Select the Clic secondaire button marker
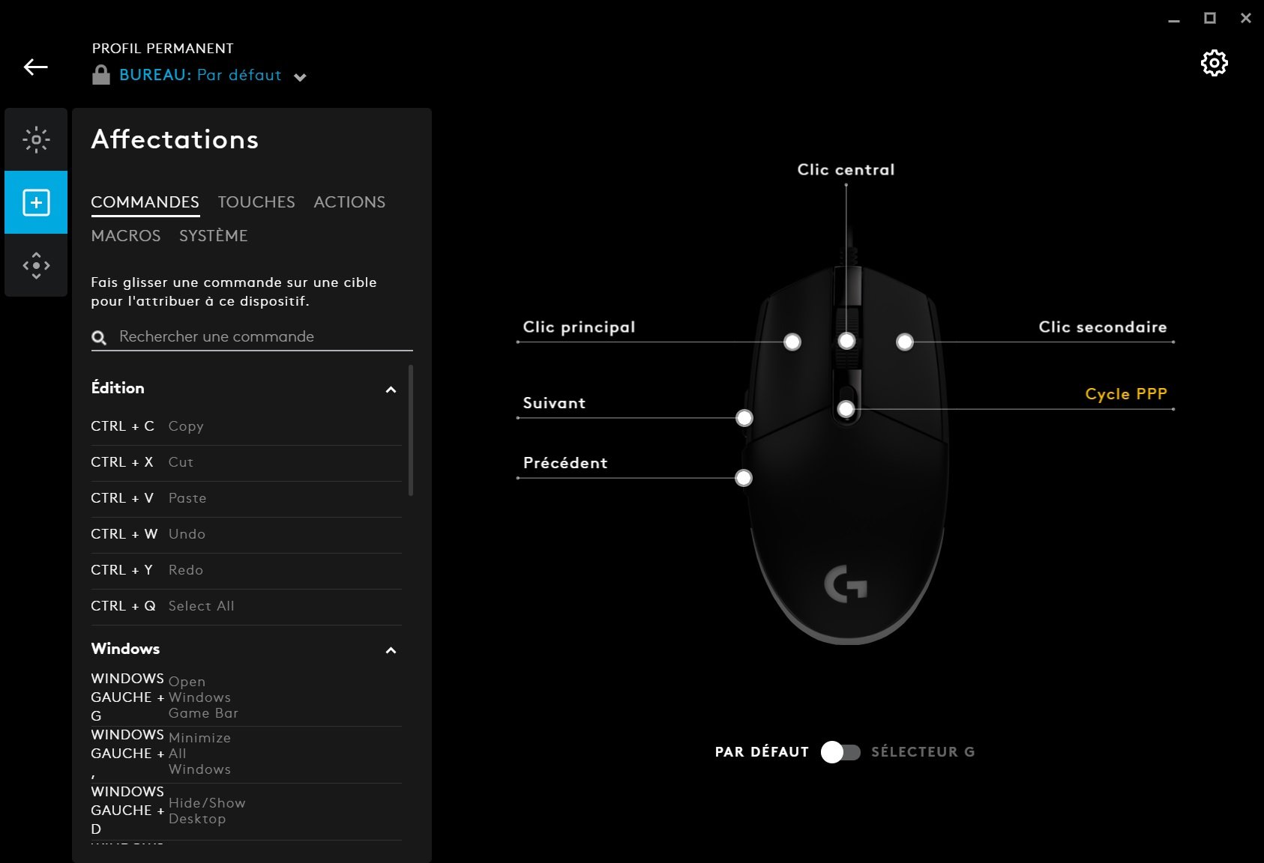Screen dimensions: 1264x863 [905, 342]
